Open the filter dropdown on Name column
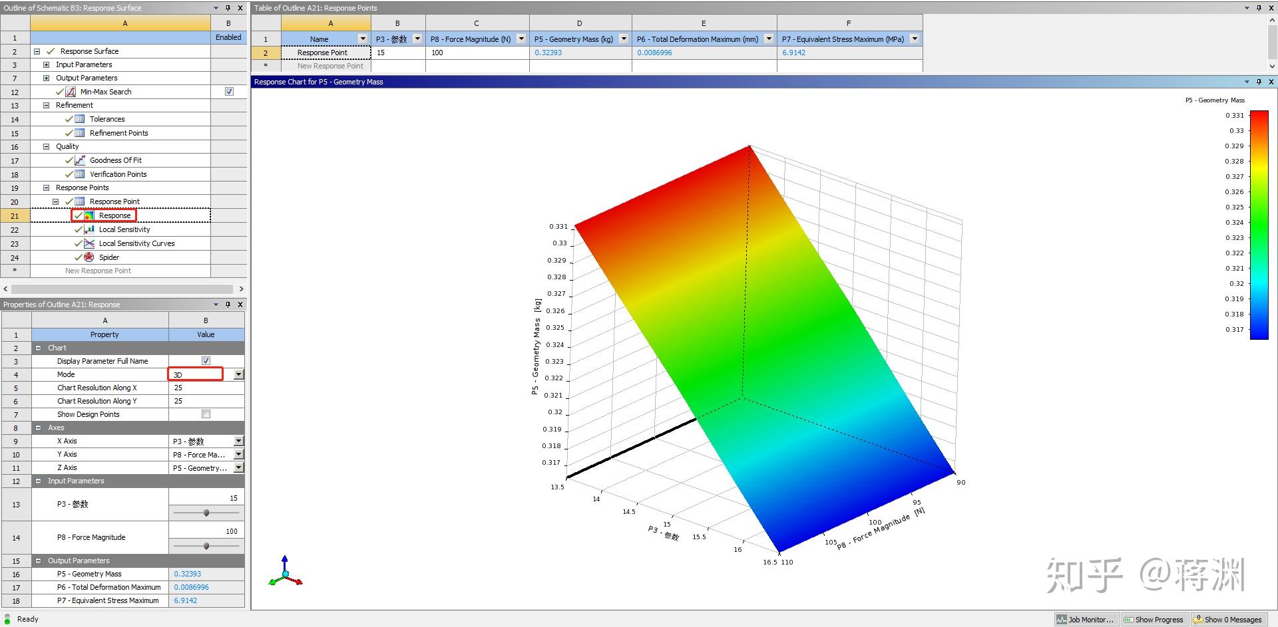This screenshot has width=1278, height=627. point(363,39)
